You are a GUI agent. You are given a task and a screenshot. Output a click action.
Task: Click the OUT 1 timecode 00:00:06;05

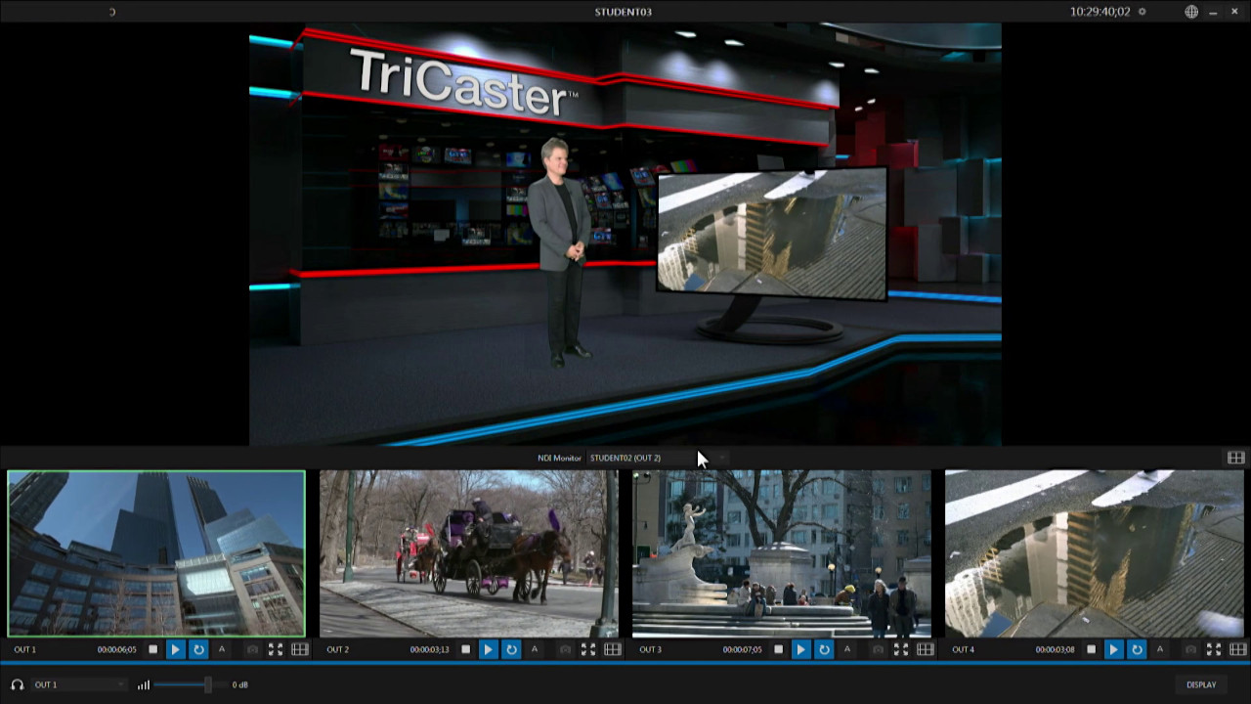[x=117, y=649]
